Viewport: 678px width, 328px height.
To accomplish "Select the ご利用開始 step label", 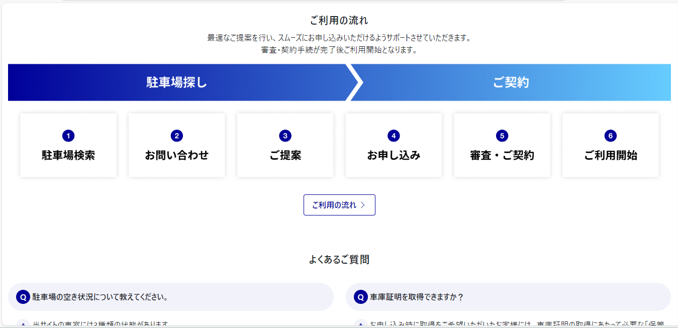I will tap(610, 155).
